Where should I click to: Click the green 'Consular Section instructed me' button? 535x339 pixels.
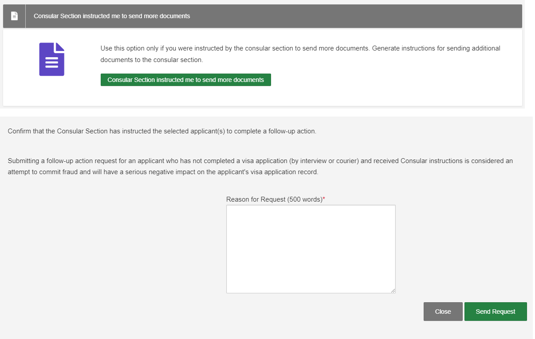tap(186, 80)
